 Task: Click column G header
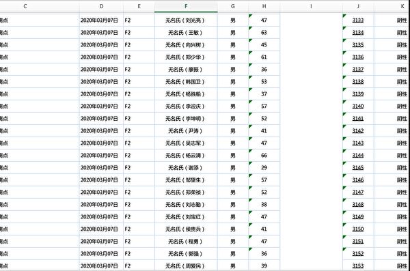233,6
